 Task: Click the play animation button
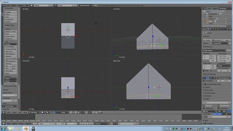pos(88,124)
